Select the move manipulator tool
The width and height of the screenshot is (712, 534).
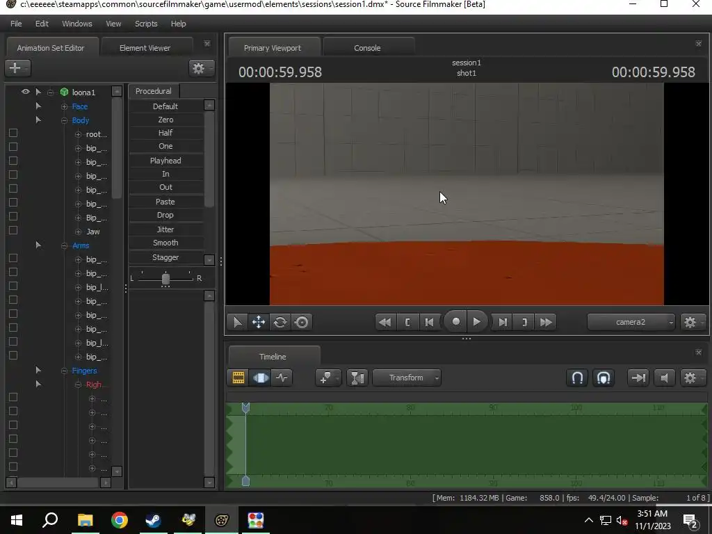(x=259, y=323)
